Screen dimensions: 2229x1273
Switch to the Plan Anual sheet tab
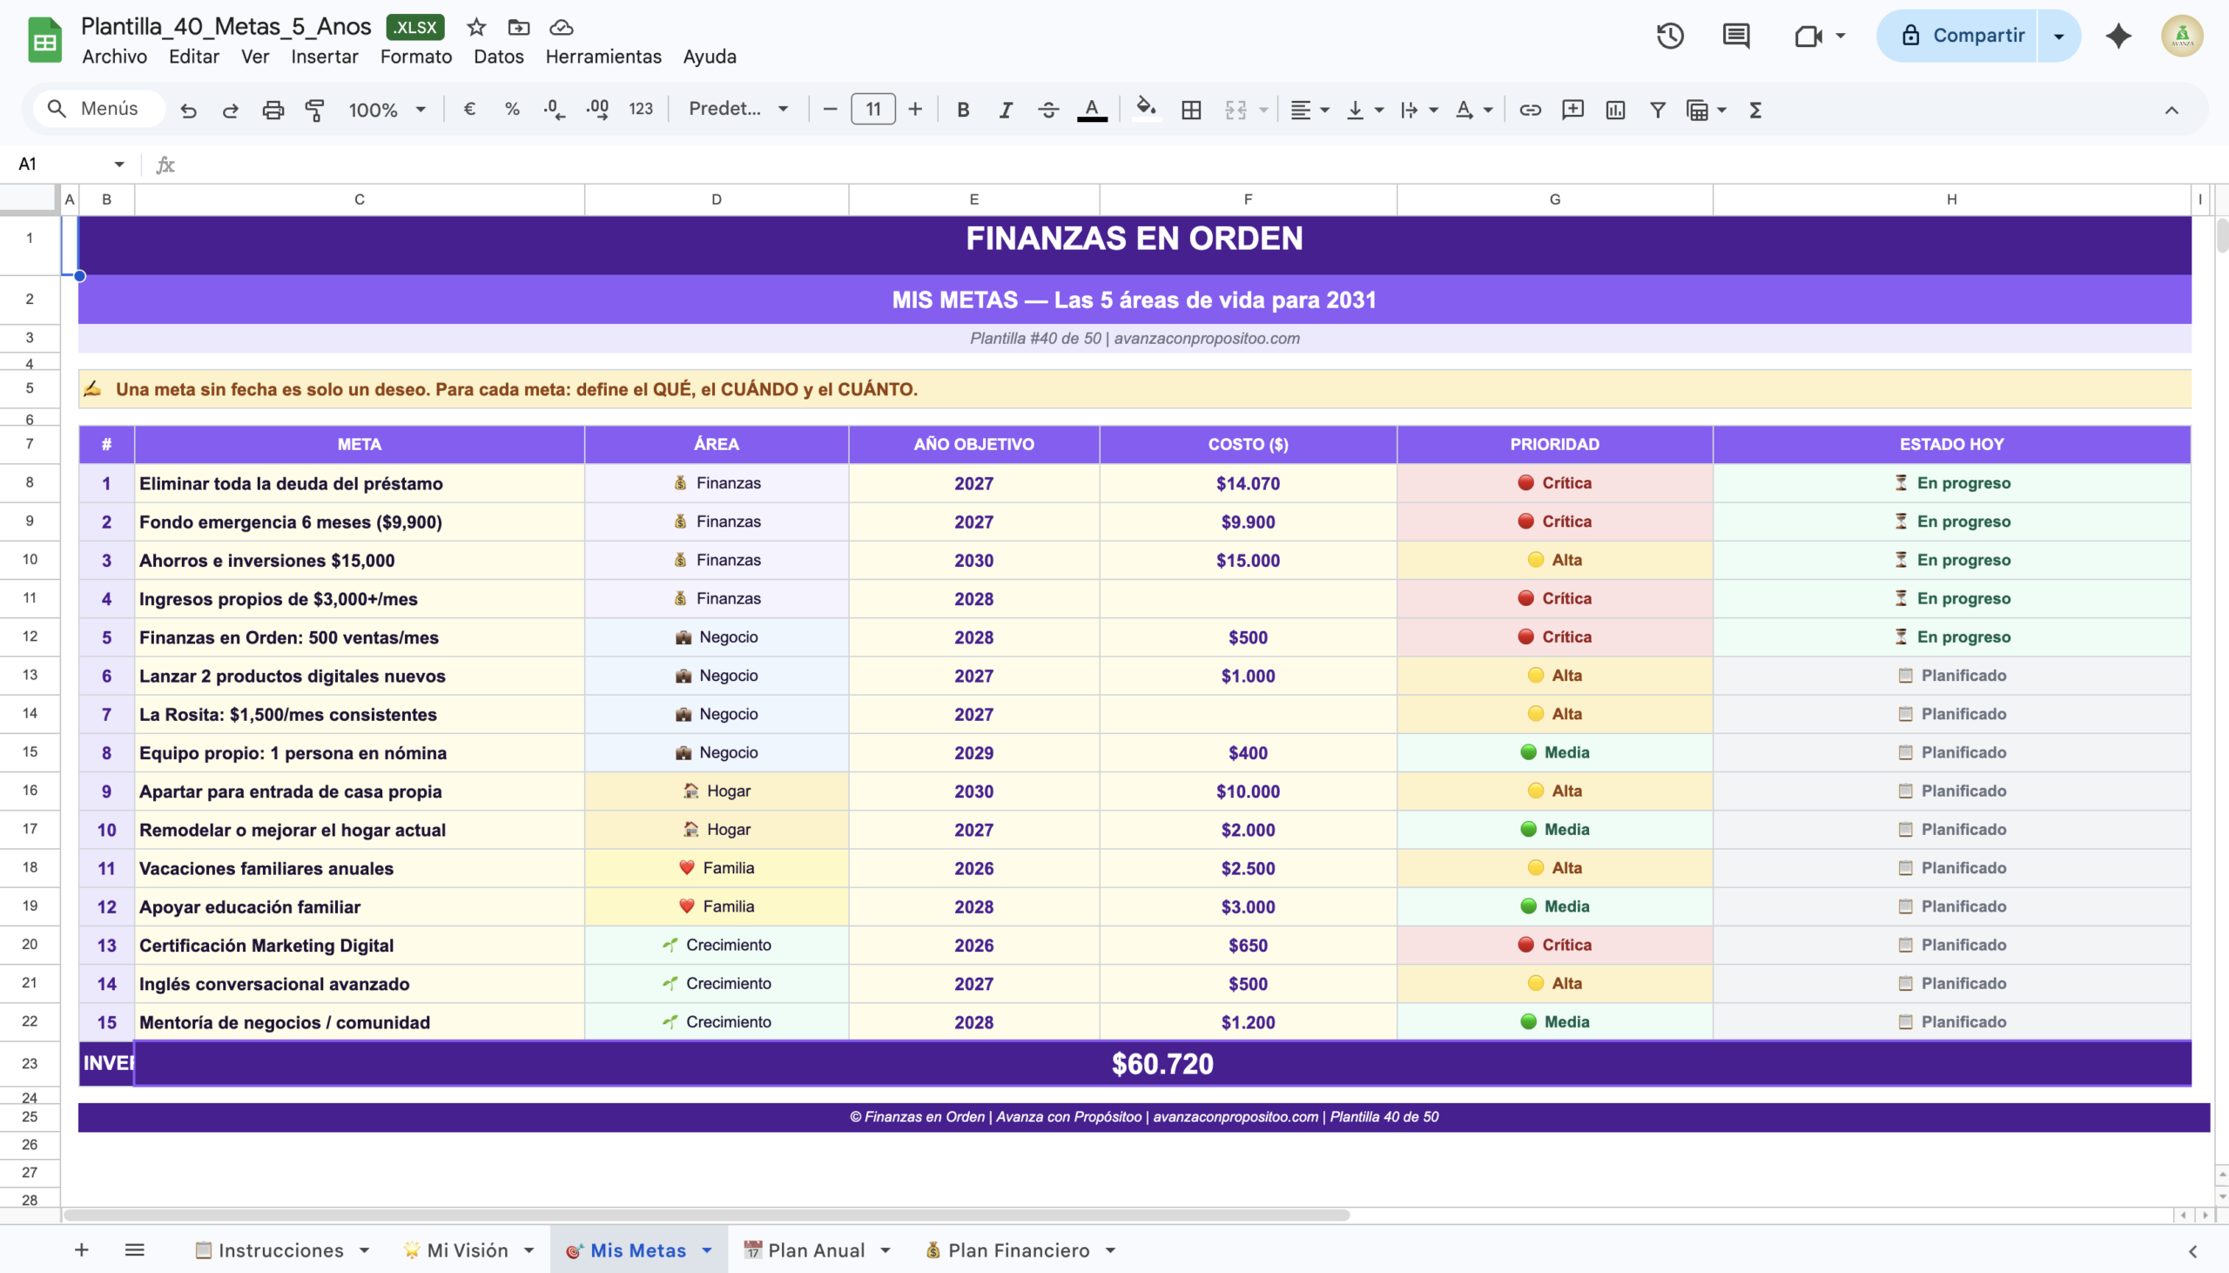(815, 1250)
